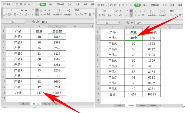Click justify icon in the left window

(x=45, y=14)
